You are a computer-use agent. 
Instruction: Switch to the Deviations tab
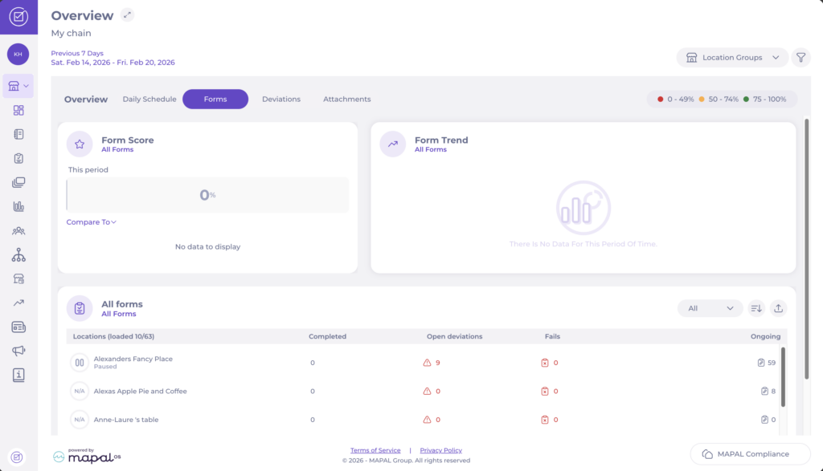[x=281, y=99]
